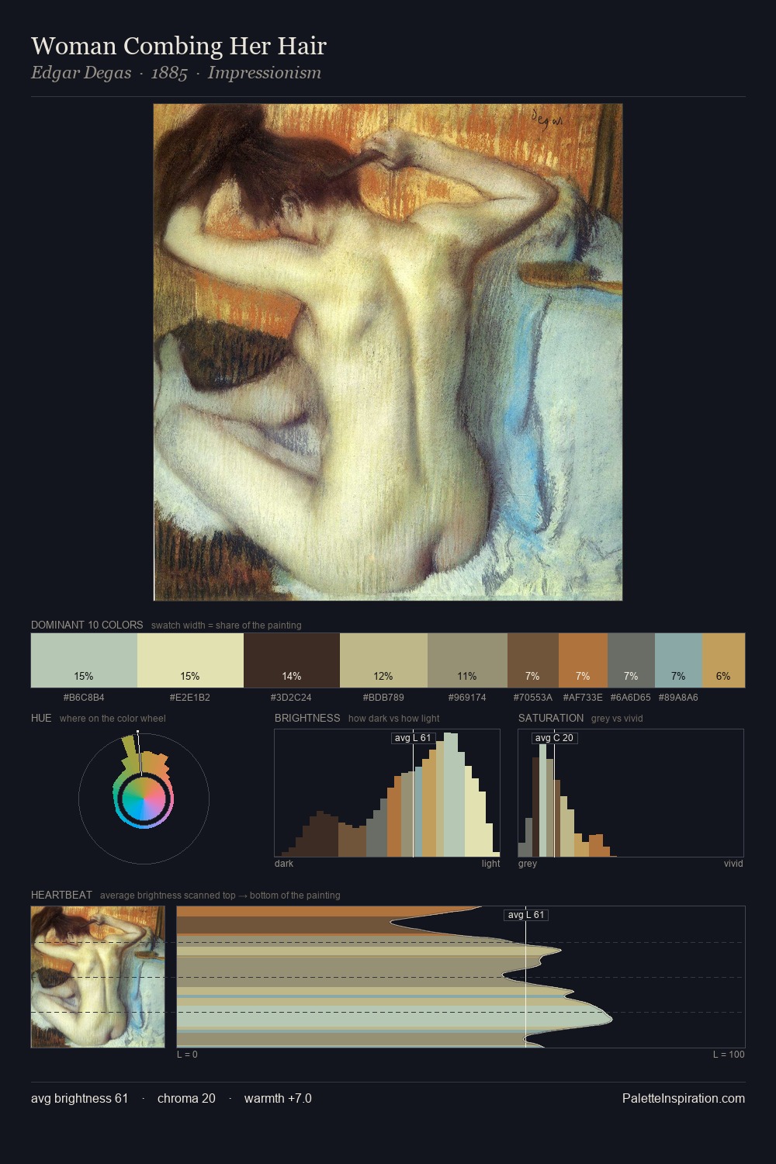
Task: Click the hue color wheel center
Action: click(x=144, y=799)
